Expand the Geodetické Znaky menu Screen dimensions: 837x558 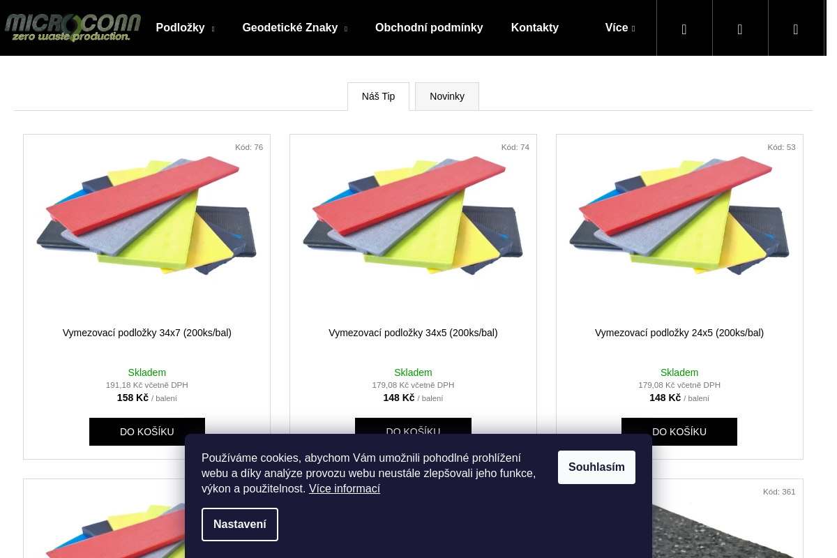[x=294, y=28]
